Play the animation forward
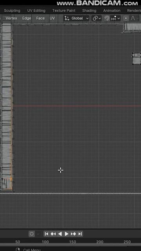Screen dimensions: 141x251 (67, 234)
